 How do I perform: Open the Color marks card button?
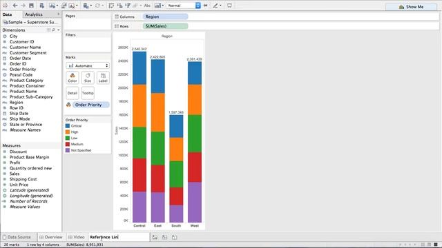click(73, 78)
